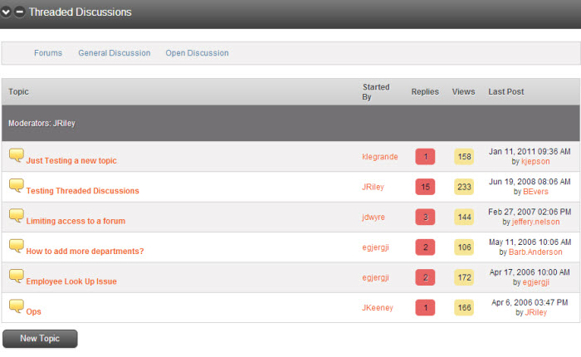Click the chevron-down icon beside Threaded Discussions
The image size is (581, 357).
point(6,12)
